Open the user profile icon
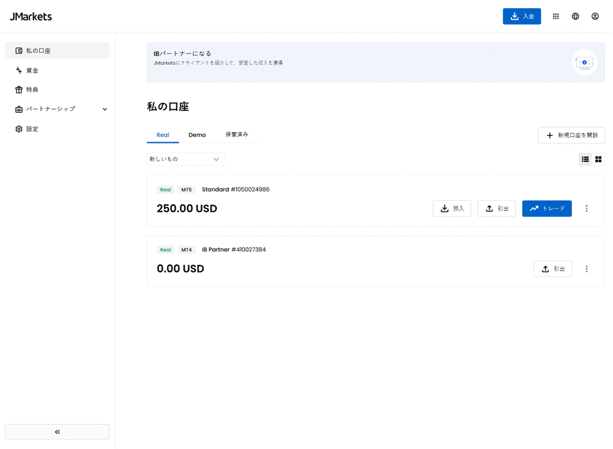Image resolution: width=613 pixels, height=449 pixels. pyautogui.click(x=595, y=16)
